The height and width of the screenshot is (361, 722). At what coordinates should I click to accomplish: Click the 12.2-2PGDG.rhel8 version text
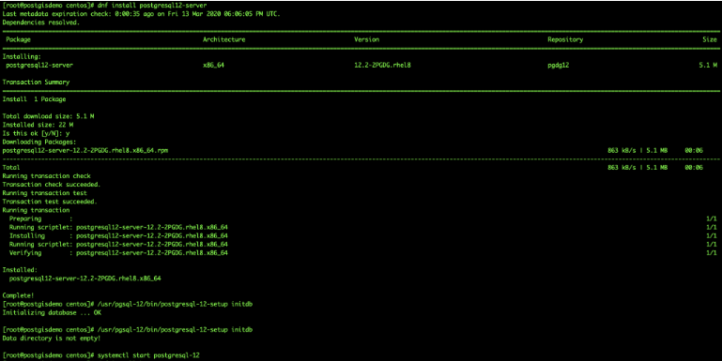click(x=382, y=66)
